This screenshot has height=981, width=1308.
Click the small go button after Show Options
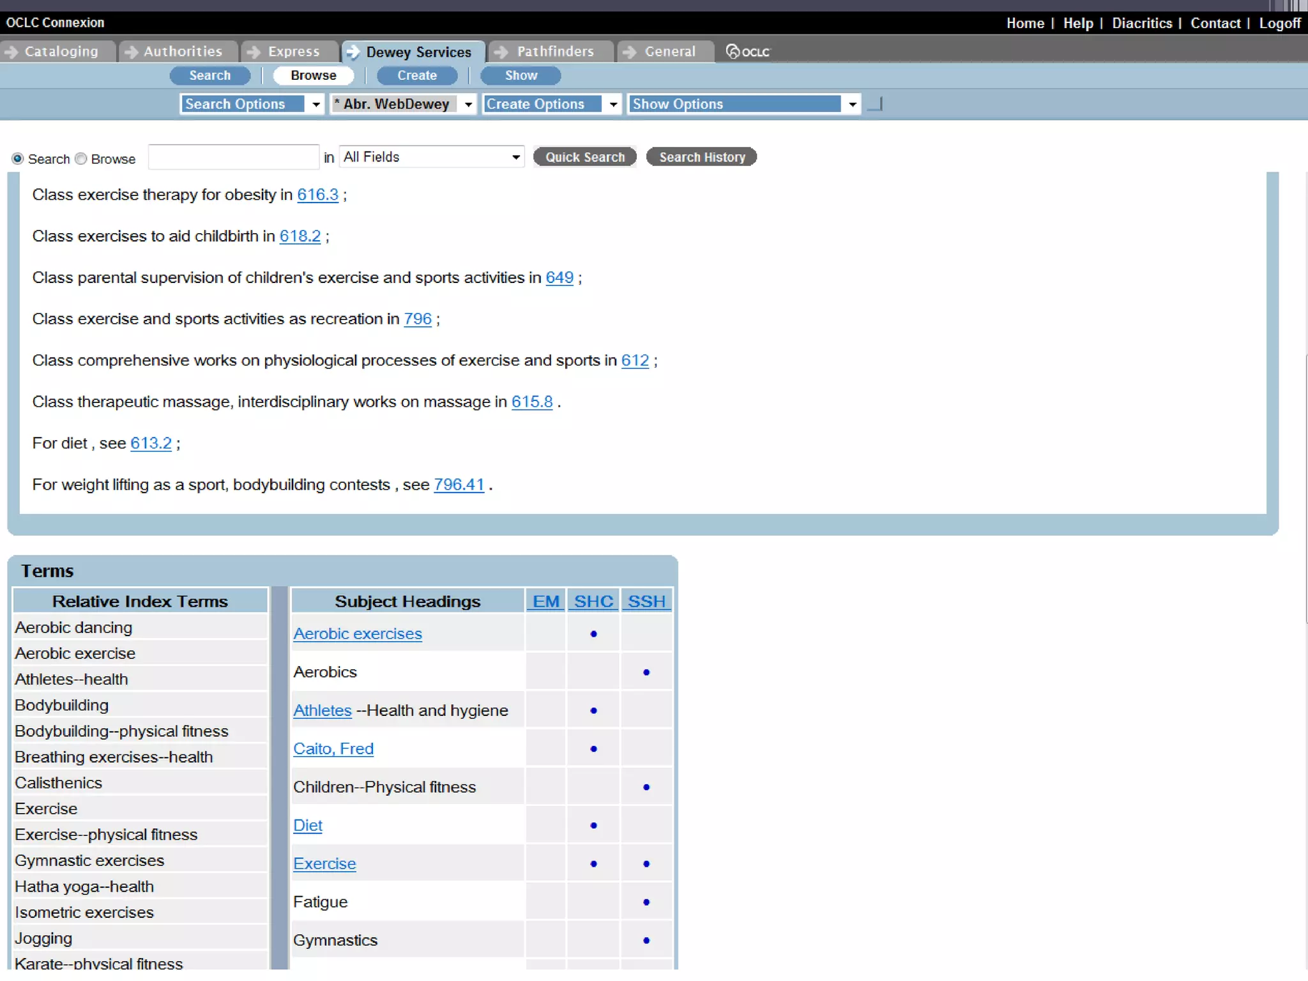point(876,103)
